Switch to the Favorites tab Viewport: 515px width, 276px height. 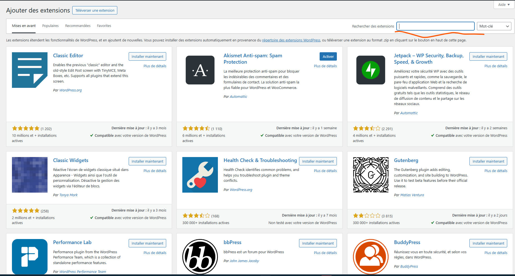(x=104, y=26)
